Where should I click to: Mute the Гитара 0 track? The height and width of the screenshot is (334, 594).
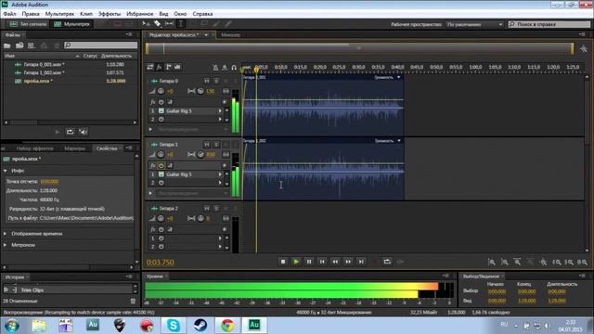207,81
